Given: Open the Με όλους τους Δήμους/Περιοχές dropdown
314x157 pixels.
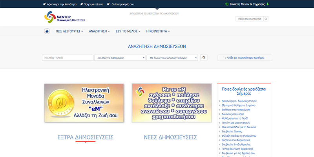Looking at the screenshot, I should [x=172, y=58].
